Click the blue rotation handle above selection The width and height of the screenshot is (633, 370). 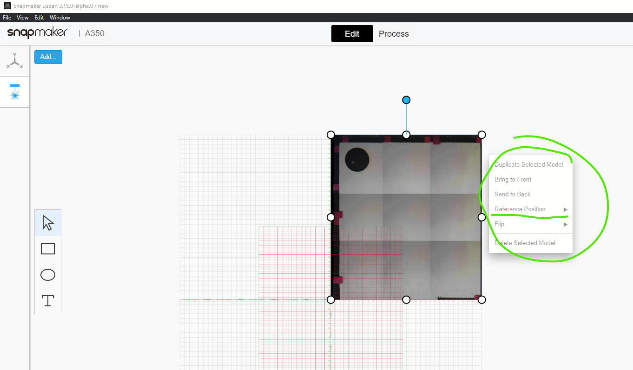pos(406,99)
